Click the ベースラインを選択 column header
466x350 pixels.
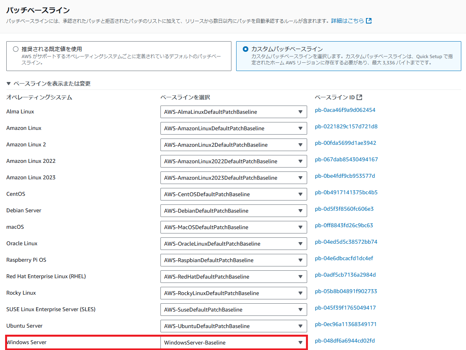(x=185, y=97)
